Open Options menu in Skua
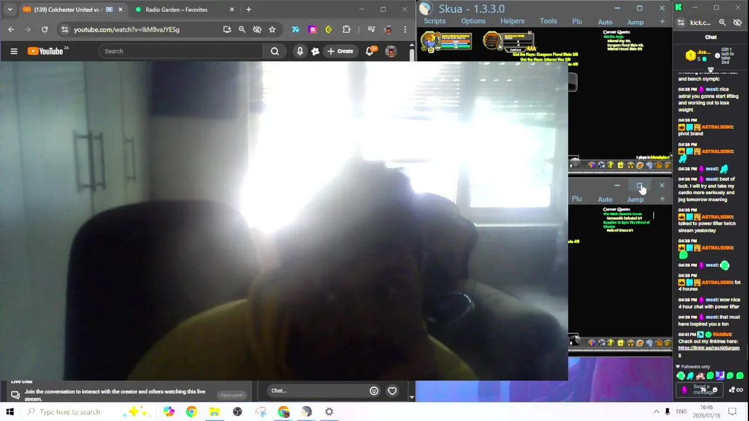Viewport: 749px width, 421px height. 473,21
